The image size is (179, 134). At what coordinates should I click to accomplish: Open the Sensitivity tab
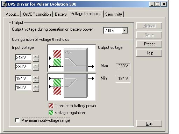pos(114,14)
